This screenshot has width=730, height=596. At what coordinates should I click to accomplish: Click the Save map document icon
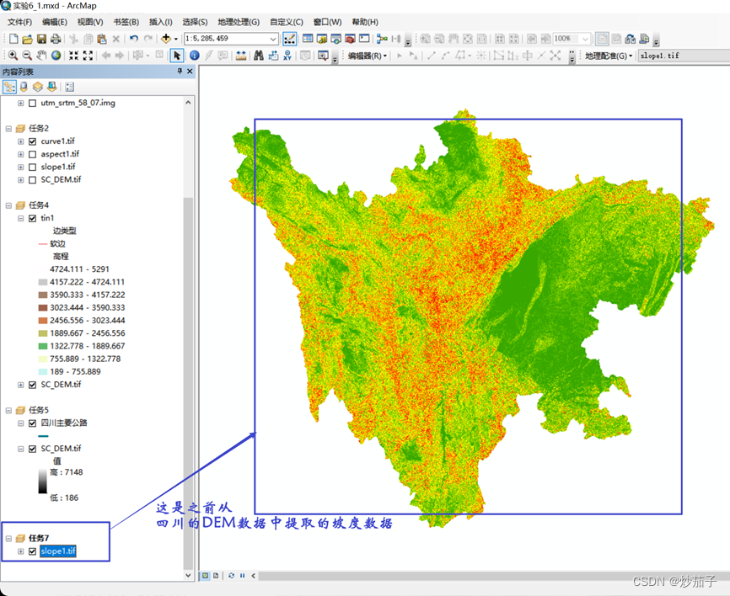tap(41, 39)
